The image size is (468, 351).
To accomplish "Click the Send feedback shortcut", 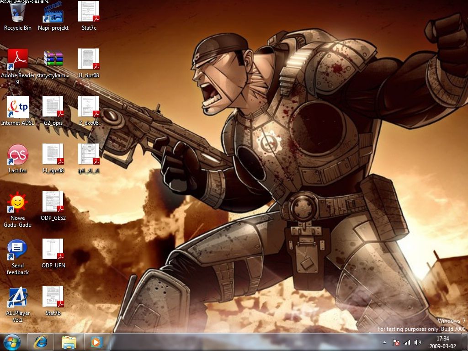I will [x=18, y=250].
